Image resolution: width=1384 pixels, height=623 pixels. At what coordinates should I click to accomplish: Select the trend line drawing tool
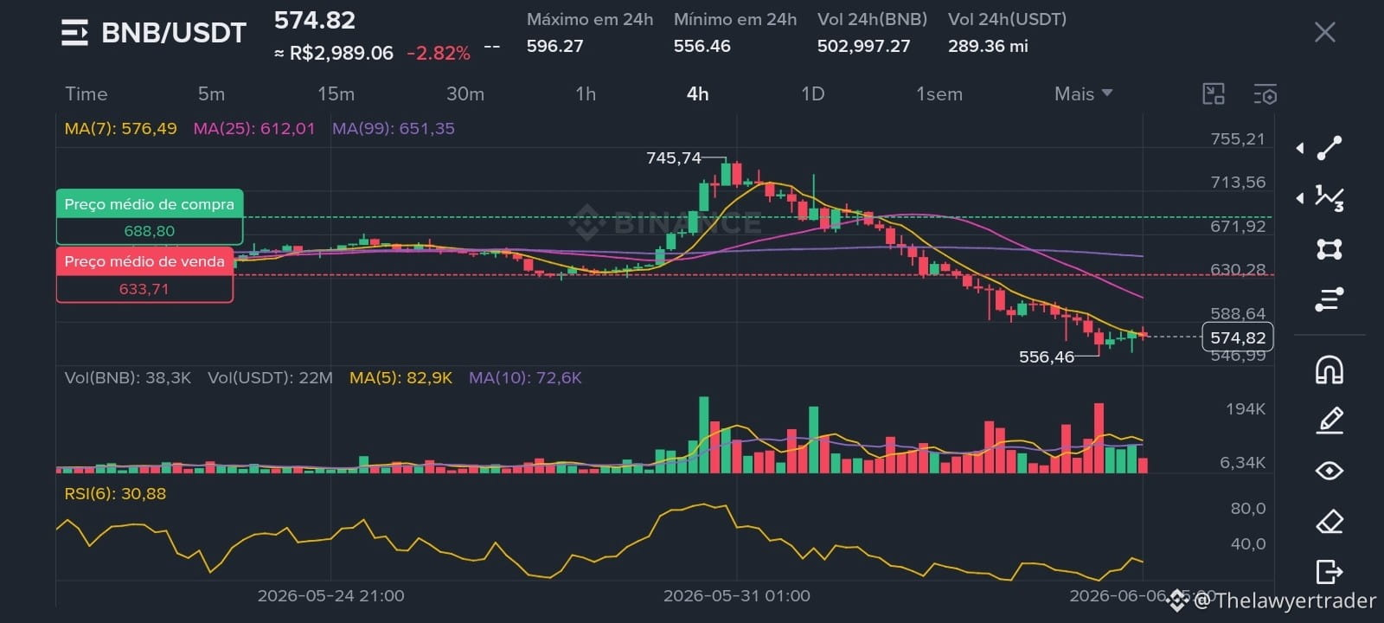click(1330, 148)
